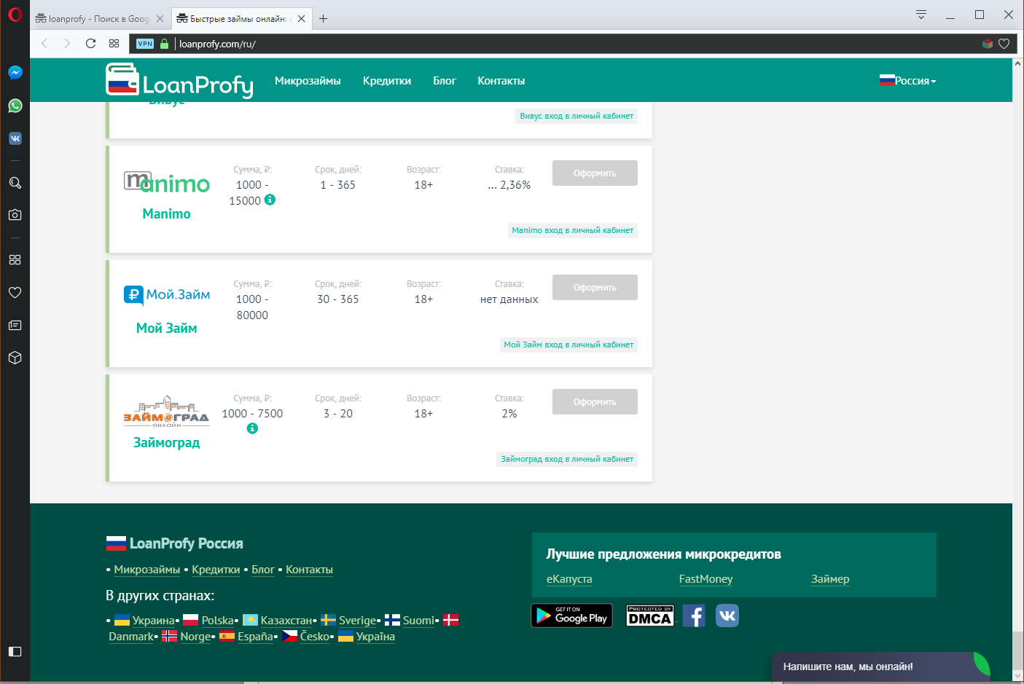Open the Напишите нам, мы онлайн chat widget

[881, 667]
